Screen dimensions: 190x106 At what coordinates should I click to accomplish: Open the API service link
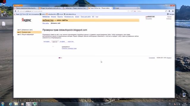93,17
